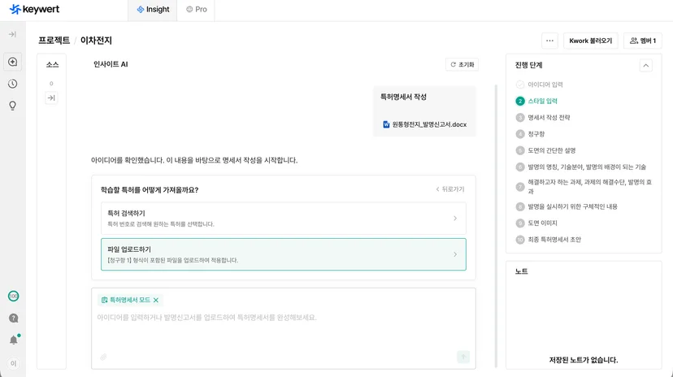Expand the left sidebar arrow icon

click(12, 34)
